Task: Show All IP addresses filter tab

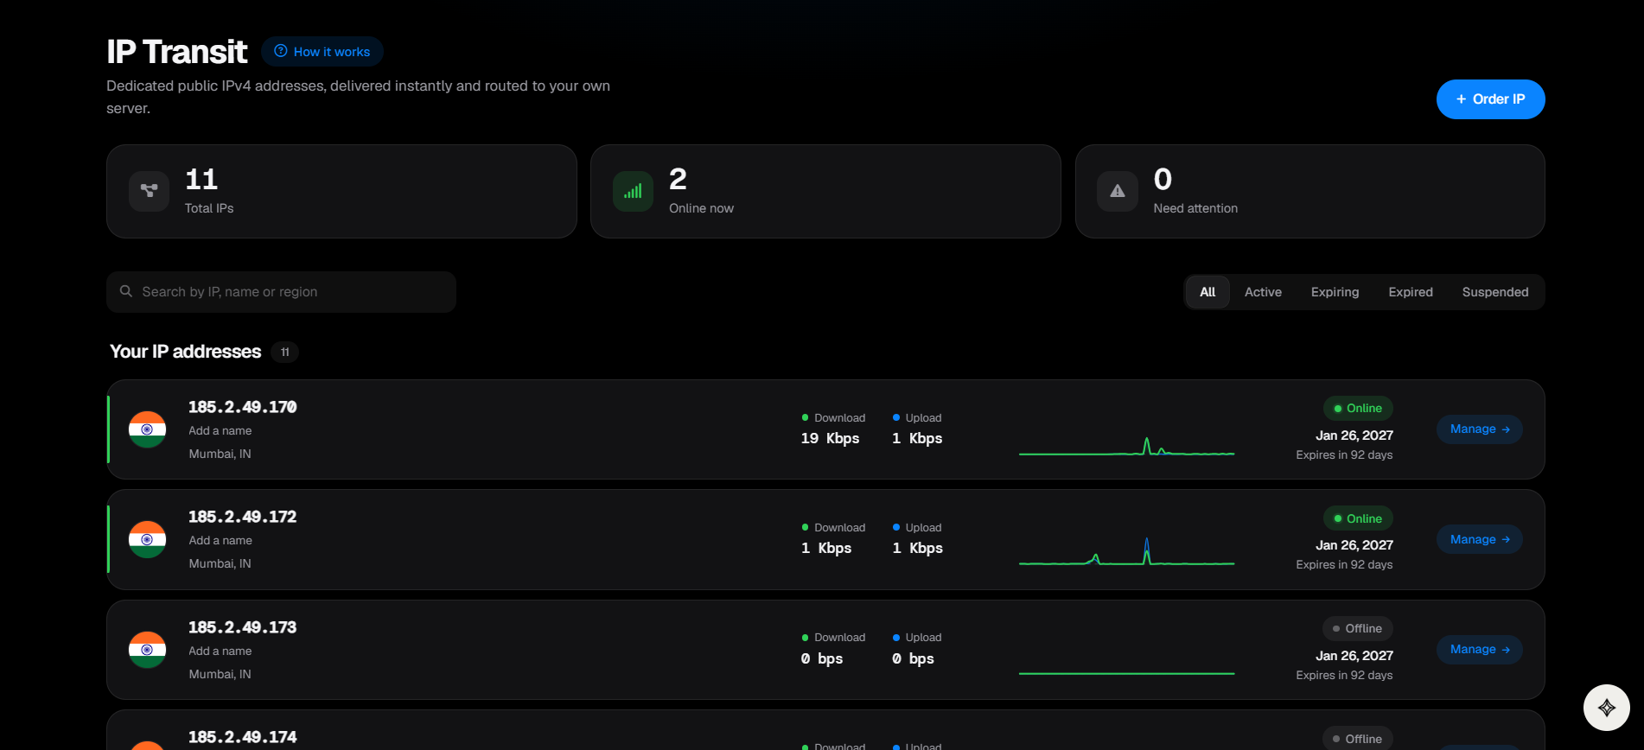Action: (x=1208, y=292)
